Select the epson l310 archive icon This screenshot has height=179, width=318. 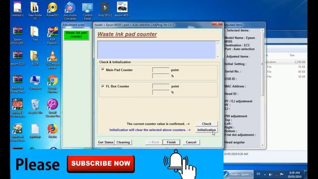(18, 58)
